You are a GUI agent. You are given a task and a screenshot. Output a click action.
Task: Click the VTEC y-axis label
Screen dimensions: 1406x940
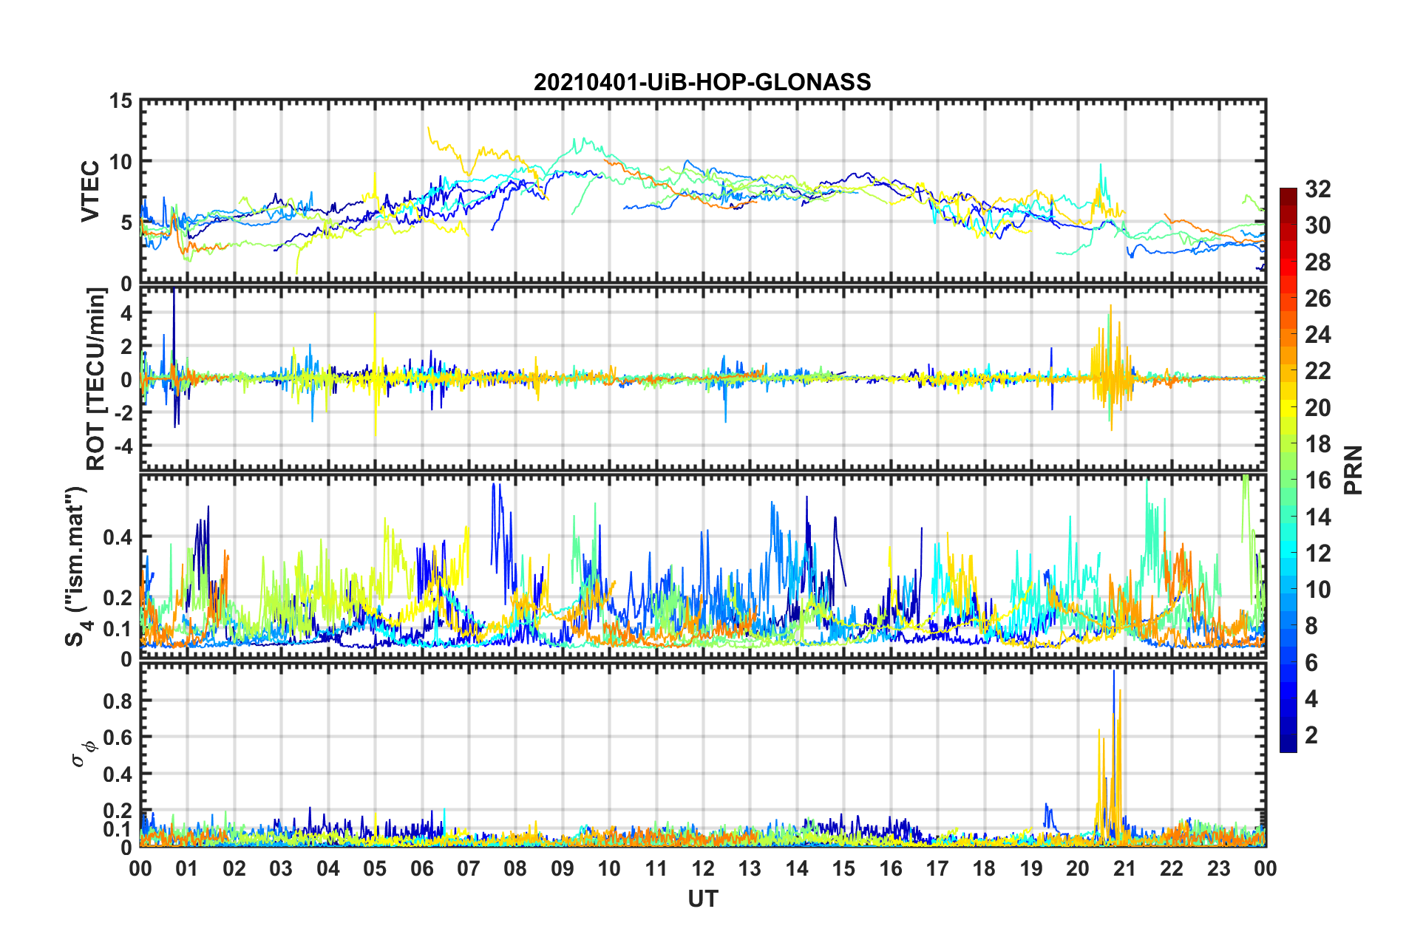[89, 191]
